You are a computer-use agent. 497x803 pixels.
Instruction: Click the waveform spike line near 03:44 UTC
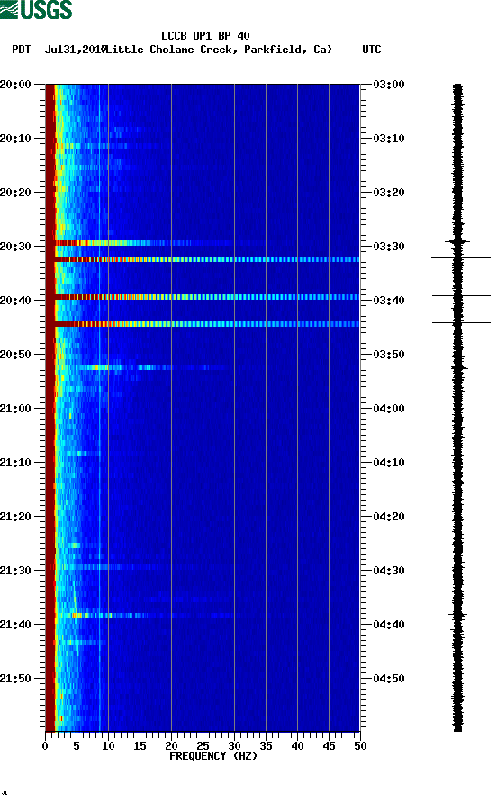(461, 322)
